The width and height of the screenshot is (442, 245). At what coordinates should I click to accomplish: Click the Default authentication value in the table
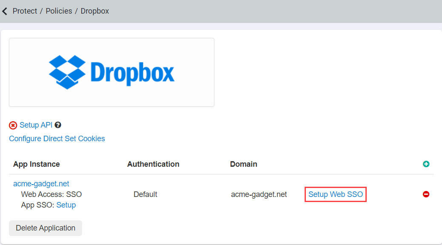(145, 194)
